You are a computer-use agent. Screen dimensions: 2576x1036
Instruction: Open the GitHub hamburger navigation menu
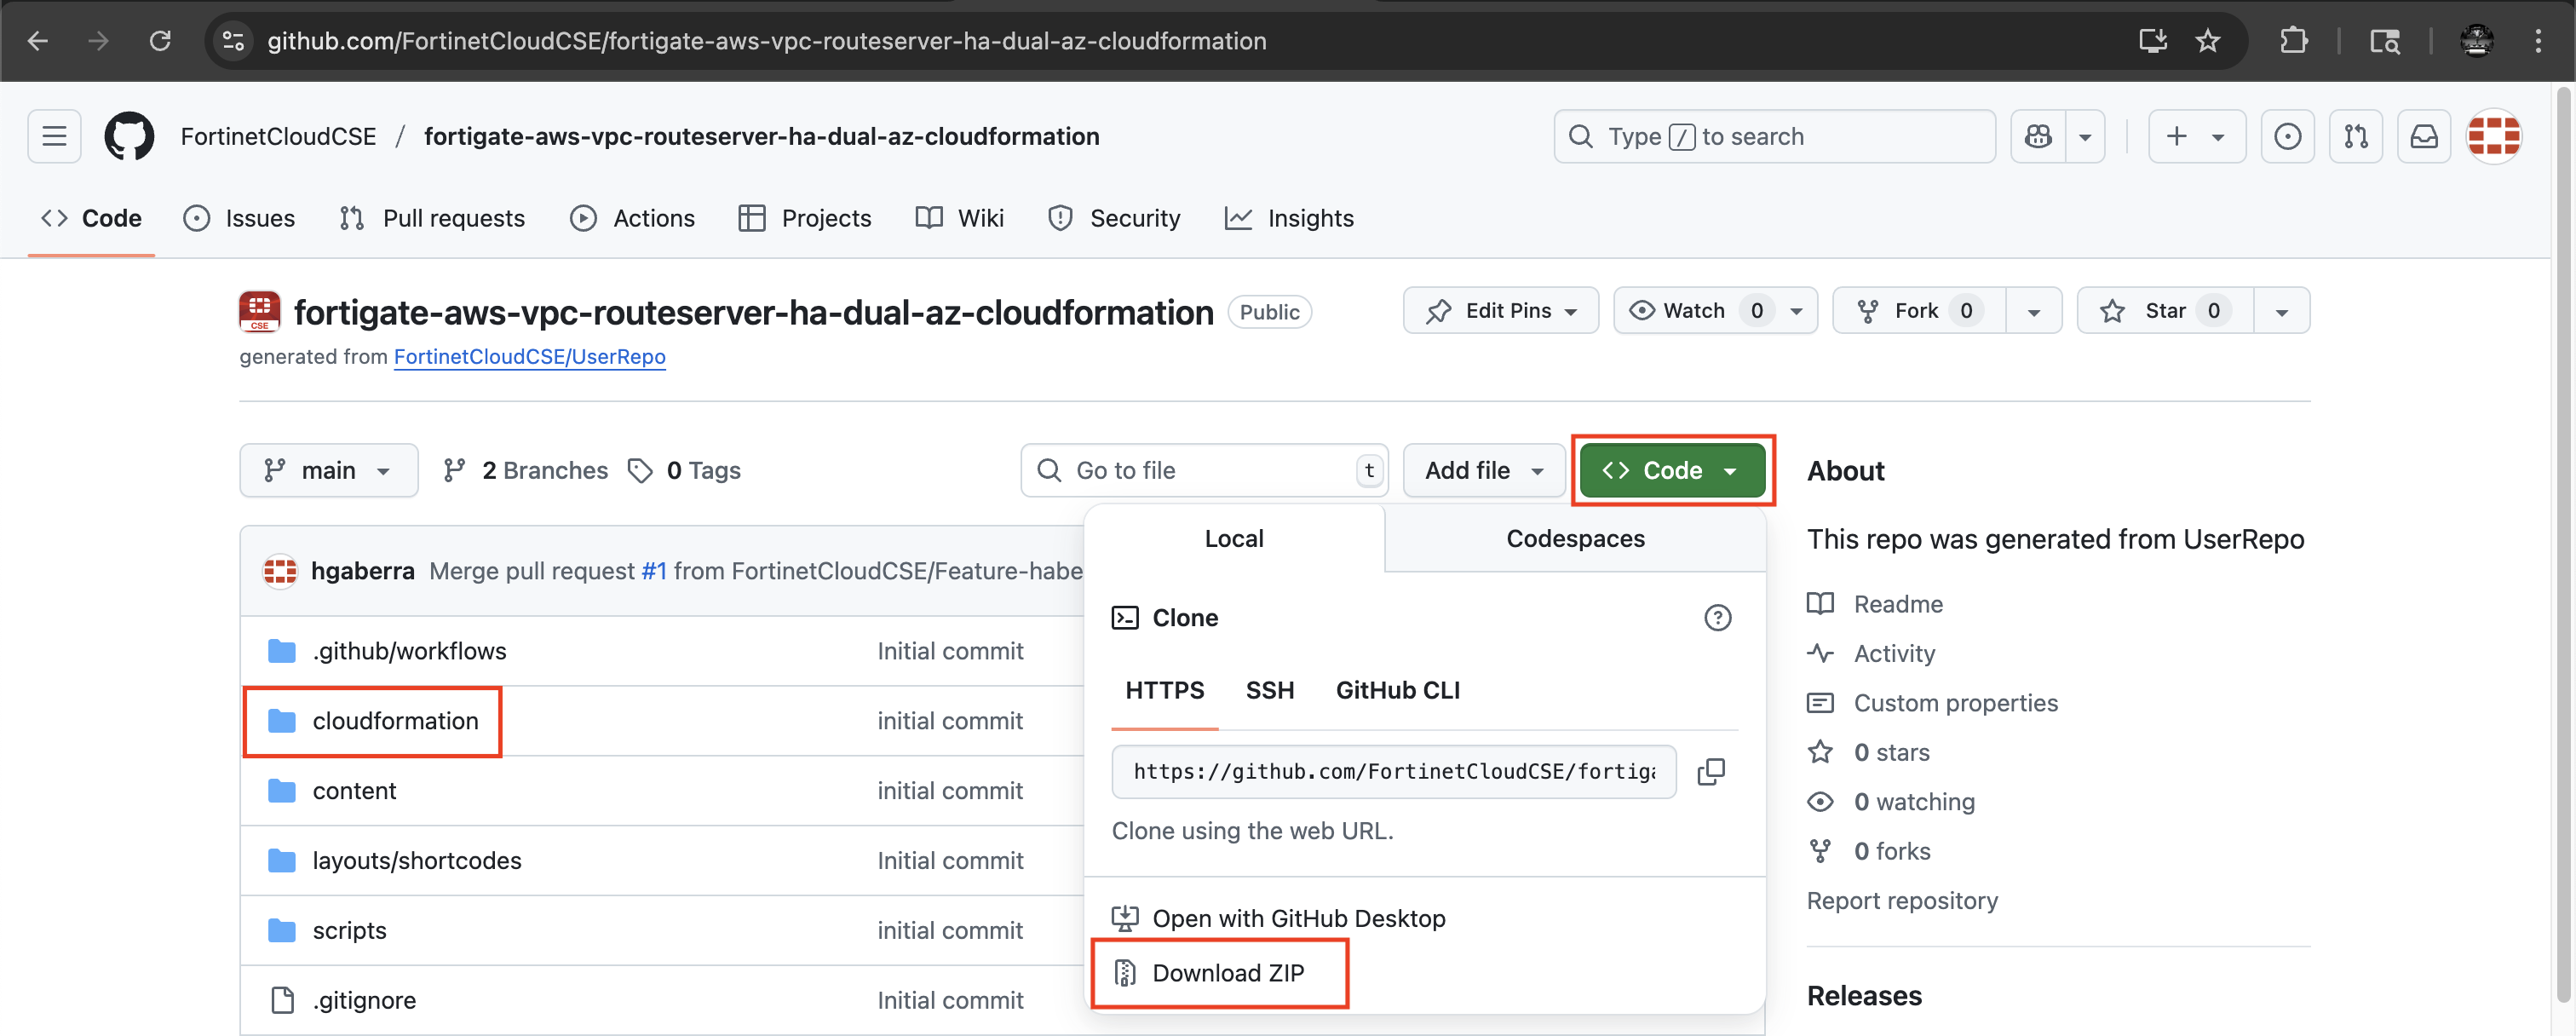(x=54, y=136)
